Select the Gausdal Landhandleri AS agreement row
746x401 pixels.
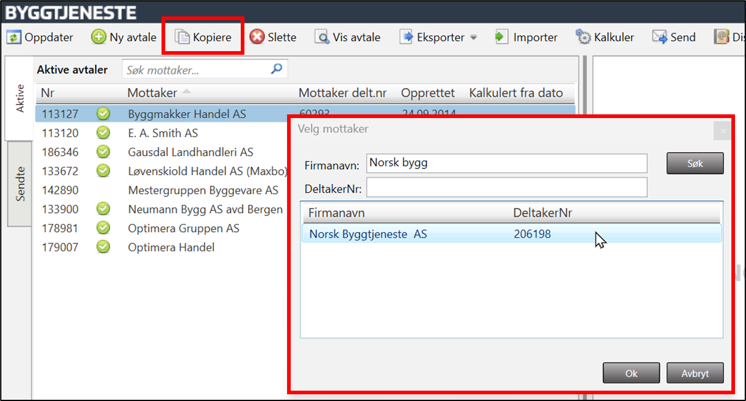190,152
